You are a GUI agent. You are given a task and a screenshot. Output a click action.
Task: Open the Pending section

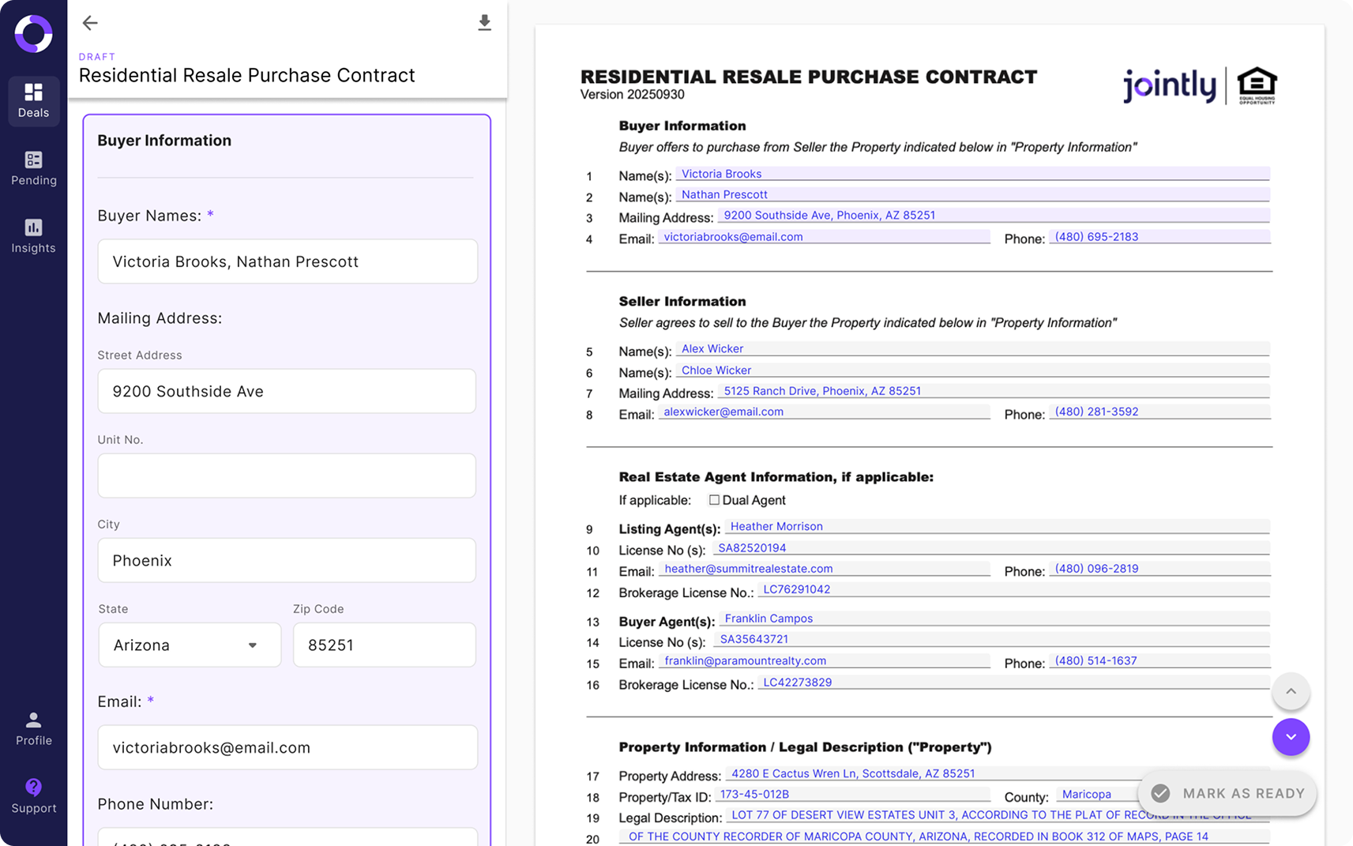(33, 168)
